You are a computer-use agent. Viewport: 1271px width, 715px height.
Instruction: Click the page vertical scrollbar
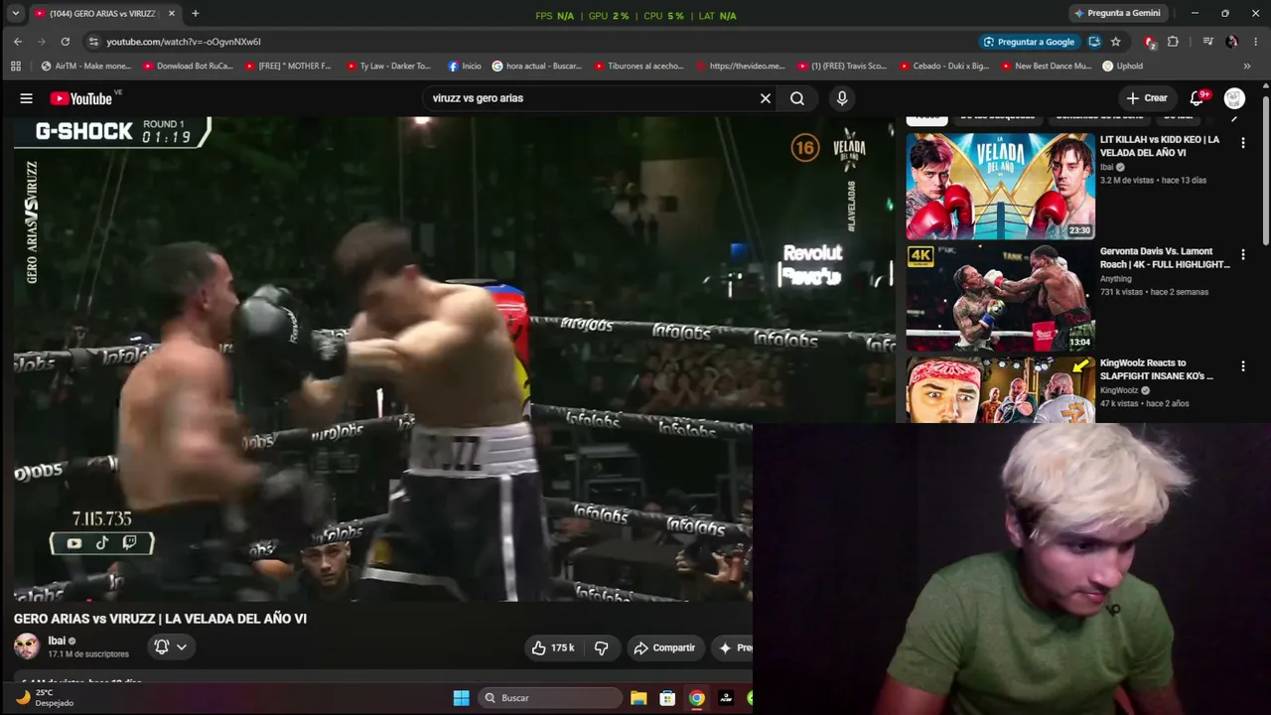point(1266,169)
